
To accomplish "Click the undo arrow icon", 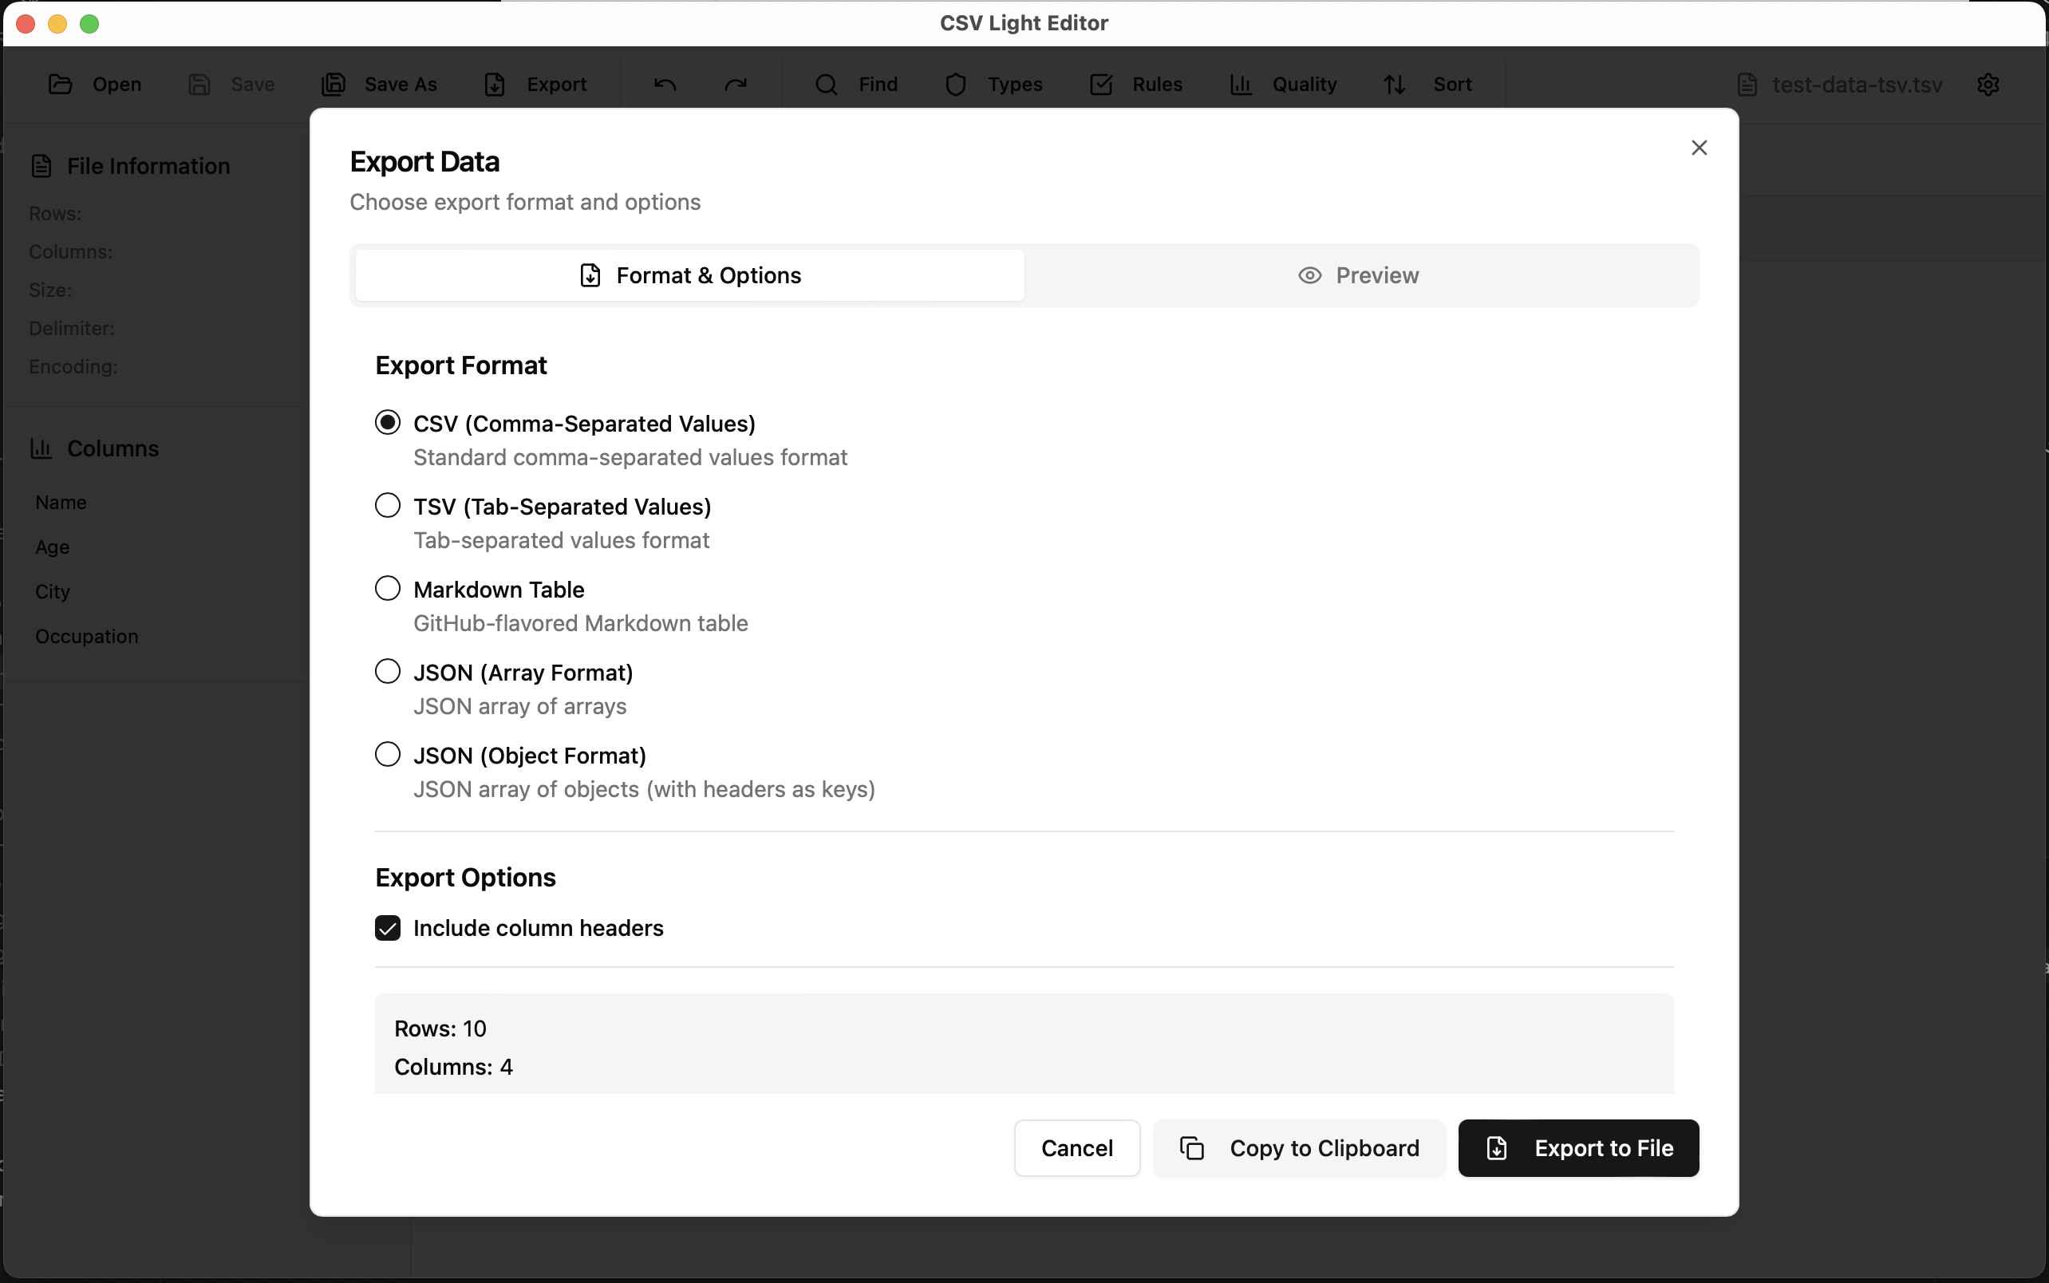I will [x=665, y=84].
